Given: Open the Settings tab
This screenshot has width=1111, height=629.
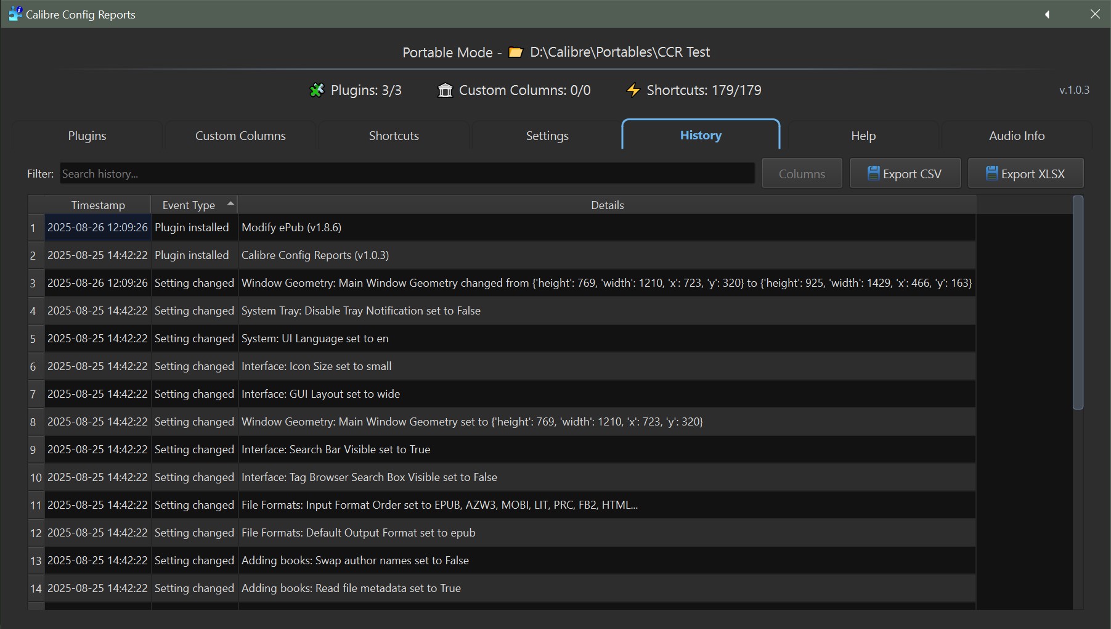Looking at the screenshot, I should (547, 136).
